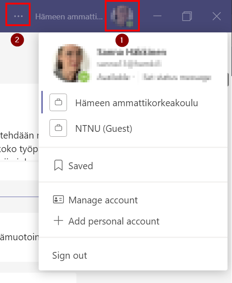Click the blurred availability status text

(113, 77)
